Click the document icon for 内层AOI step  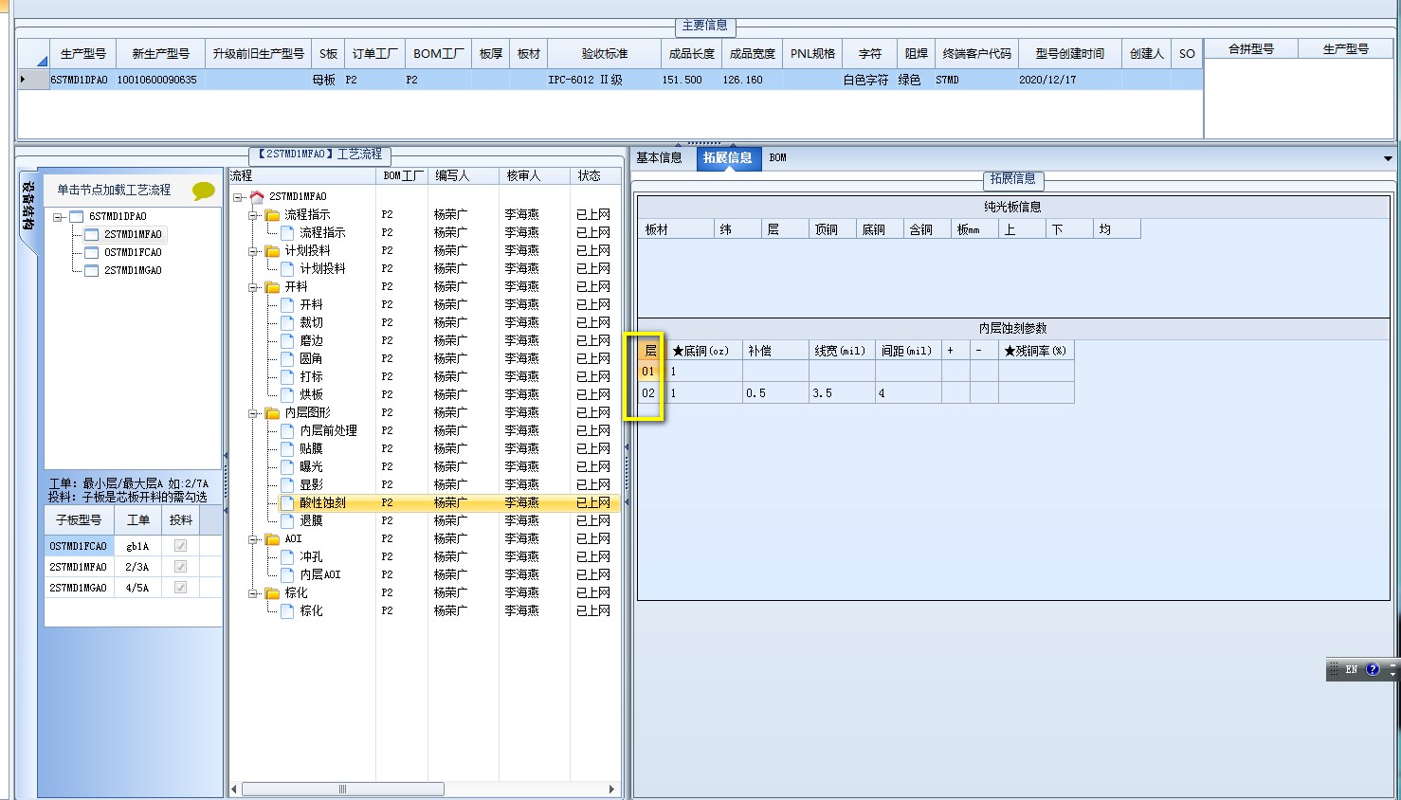tap(287, 574)
